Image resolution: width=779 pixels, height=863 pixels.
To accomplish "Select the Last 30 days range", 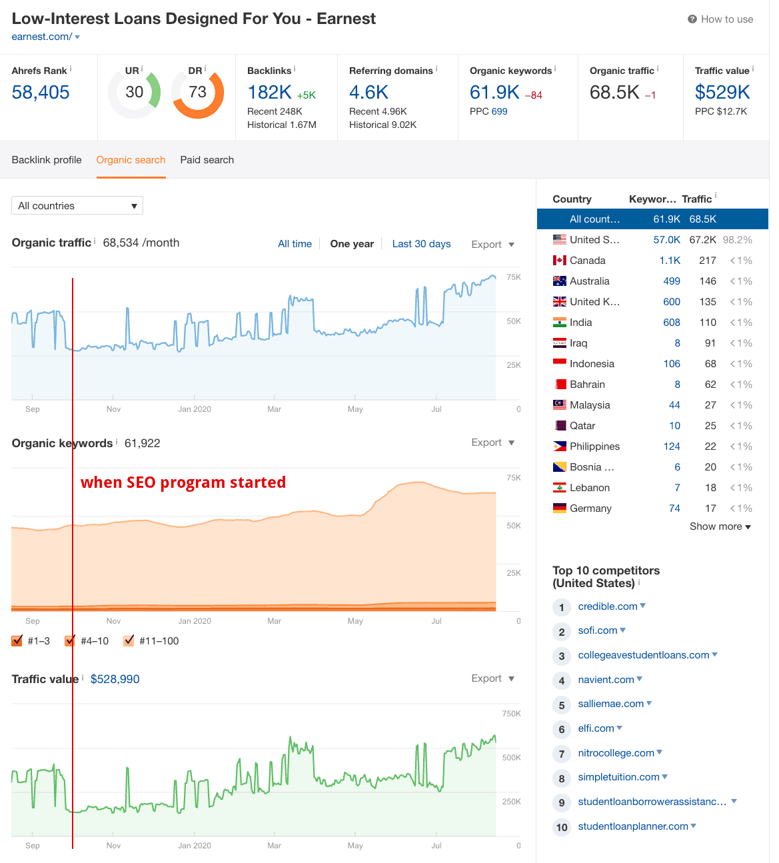I will [422, 244].
